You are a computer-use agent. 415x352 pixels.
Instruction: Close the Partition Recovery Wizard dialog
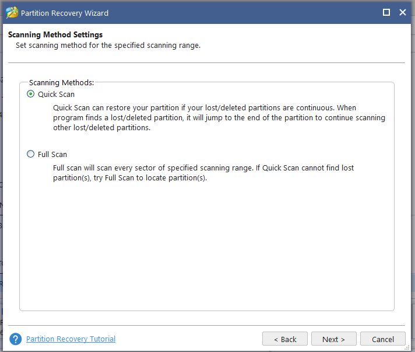pyautogui.click(x=402, y=12)
